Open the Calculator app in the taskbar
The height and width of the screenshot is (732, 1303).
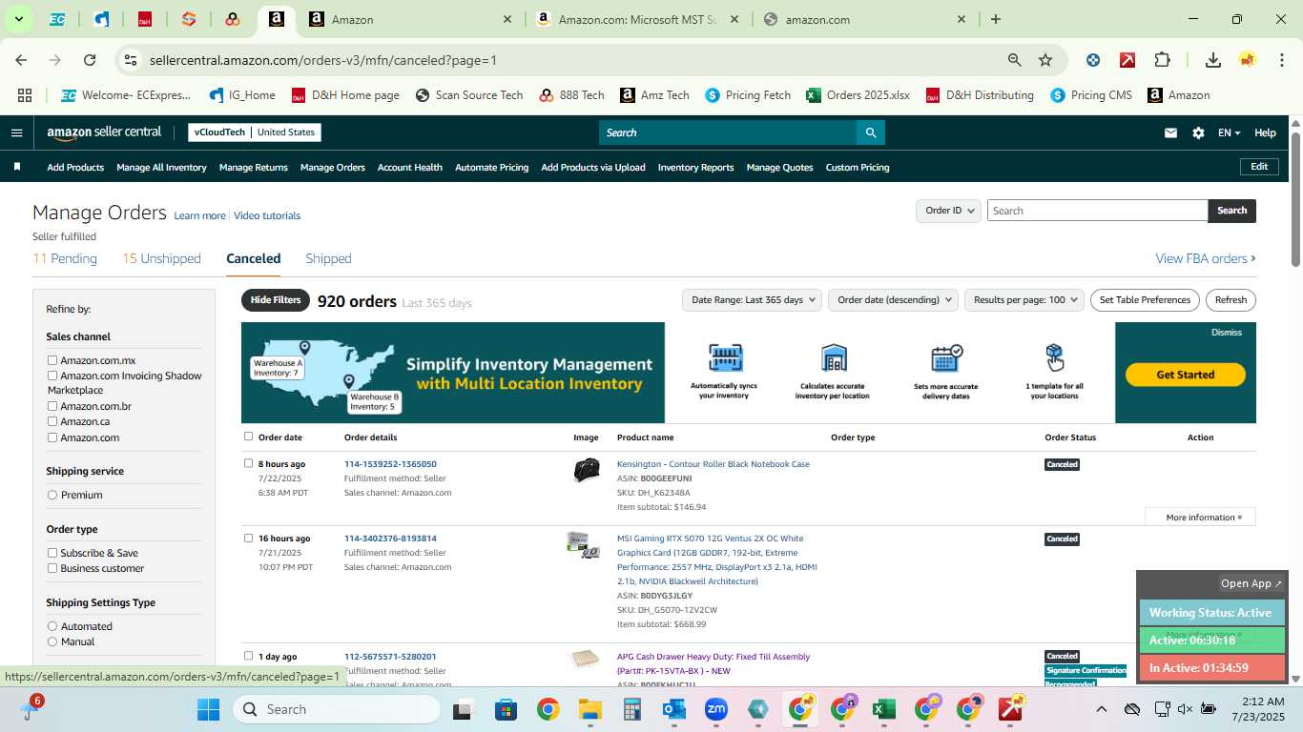click(x=631, y=709)
